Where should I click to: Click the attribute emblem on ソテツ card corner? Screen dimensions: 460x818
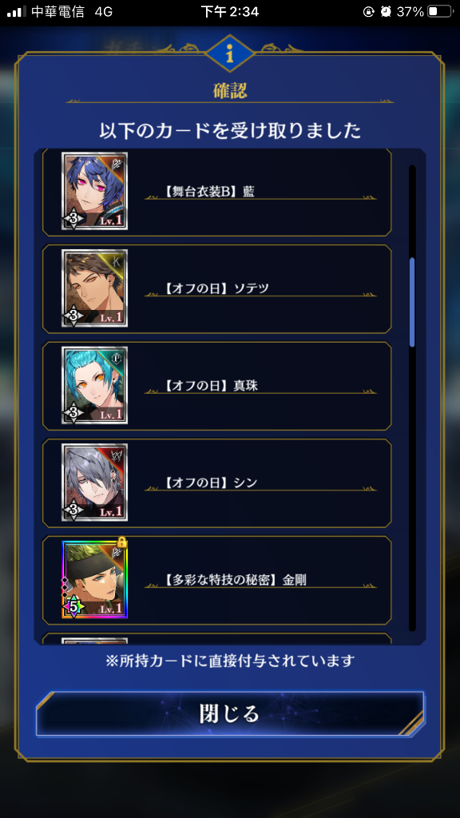pyautogui.click(x=117, y=262)
